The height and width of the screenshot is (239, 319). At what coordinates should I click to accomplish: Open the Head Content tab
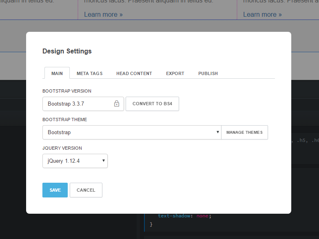pos(134,73)
